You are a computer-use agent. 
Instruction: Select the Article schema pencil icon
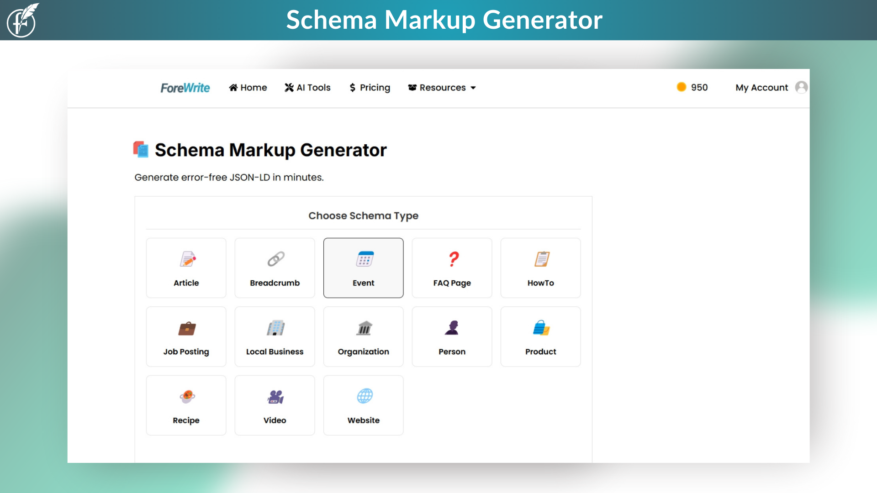187,259
